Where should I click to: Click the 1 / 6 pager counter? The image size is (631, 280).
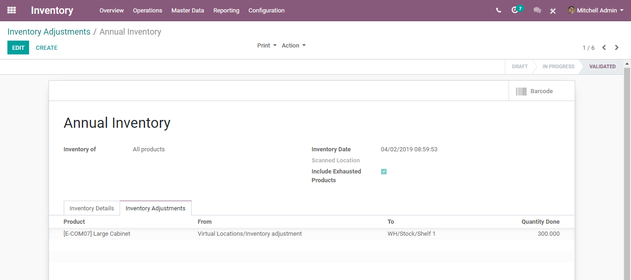589,48
